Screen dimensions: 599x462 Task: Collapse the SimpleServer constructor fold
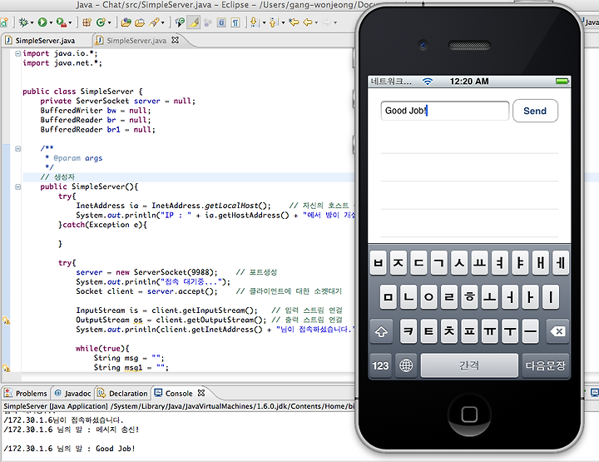tap(17, 186)
